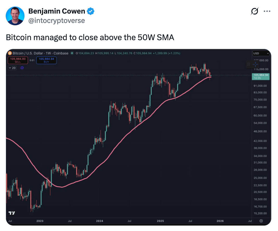This screenshot has width=278, height=231.
Task: Click the Grok icon on the tweet
Action: pos(254,11)
